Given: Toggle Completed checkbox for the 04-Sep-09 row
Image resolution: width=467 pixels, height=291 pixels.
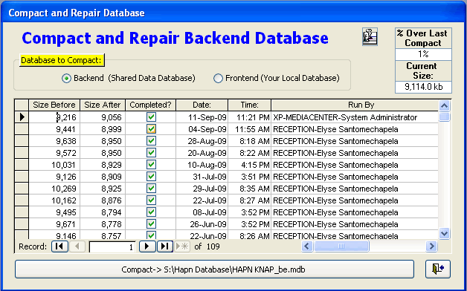Looking at the screenshot, I should tap(151, 129).
